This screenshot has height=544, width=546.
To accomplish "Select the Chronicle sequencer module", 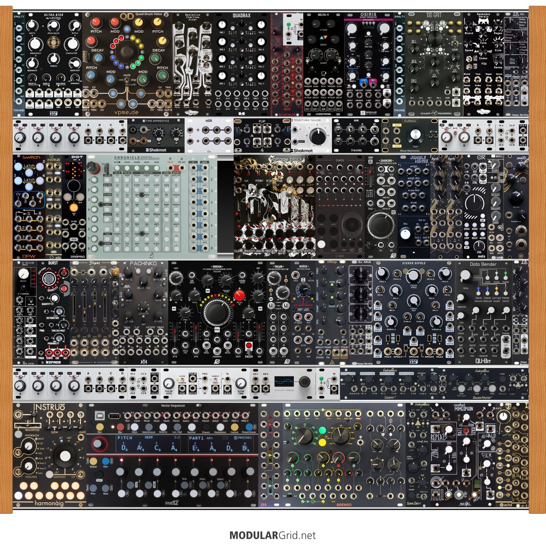I will (x=152, y=207).
